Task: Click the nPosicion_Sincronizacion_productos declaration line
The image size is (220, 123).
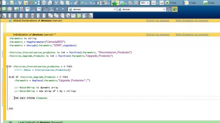Action: point(70,52)
